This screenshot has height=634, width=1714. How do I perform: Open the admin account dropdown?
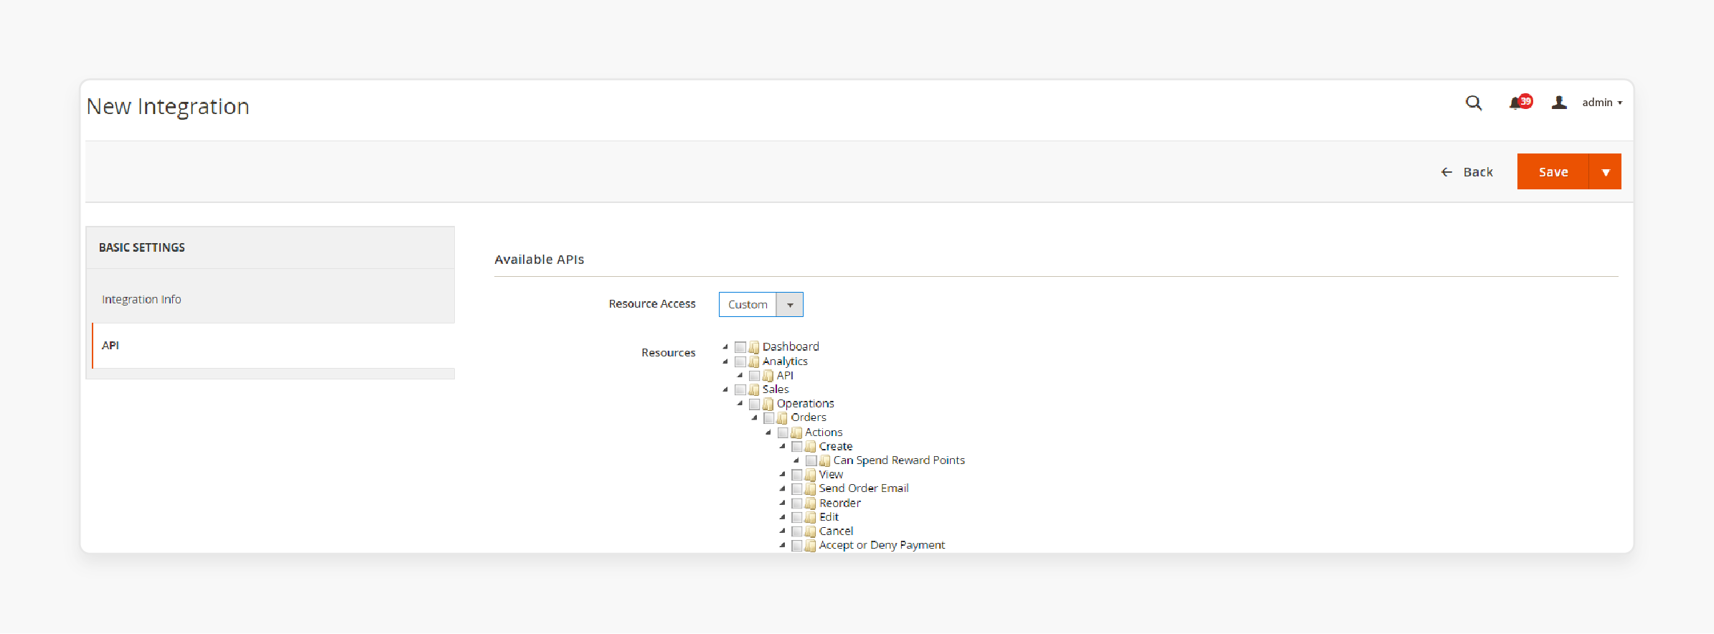1602,103
